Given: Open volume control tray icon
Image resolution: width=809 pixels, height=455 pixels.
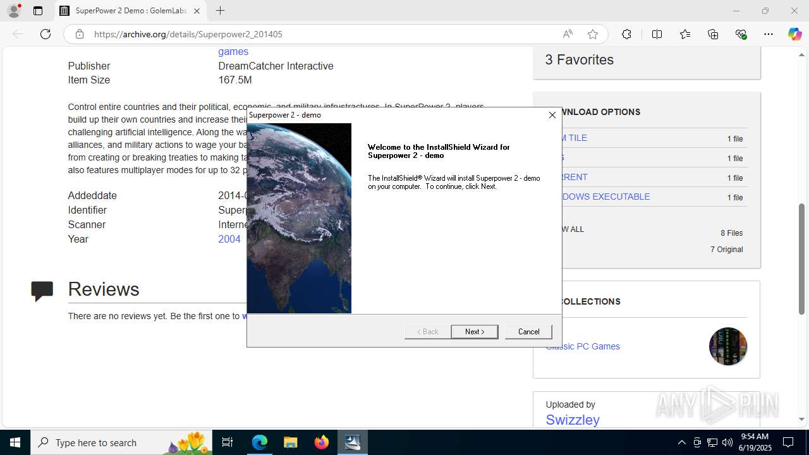Looking at the screenshot, I should [727, 442].
